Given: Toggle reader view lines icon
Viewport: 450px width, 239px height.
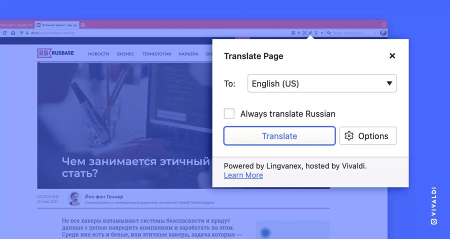Looking at the screenshot, I should (299, 33).
